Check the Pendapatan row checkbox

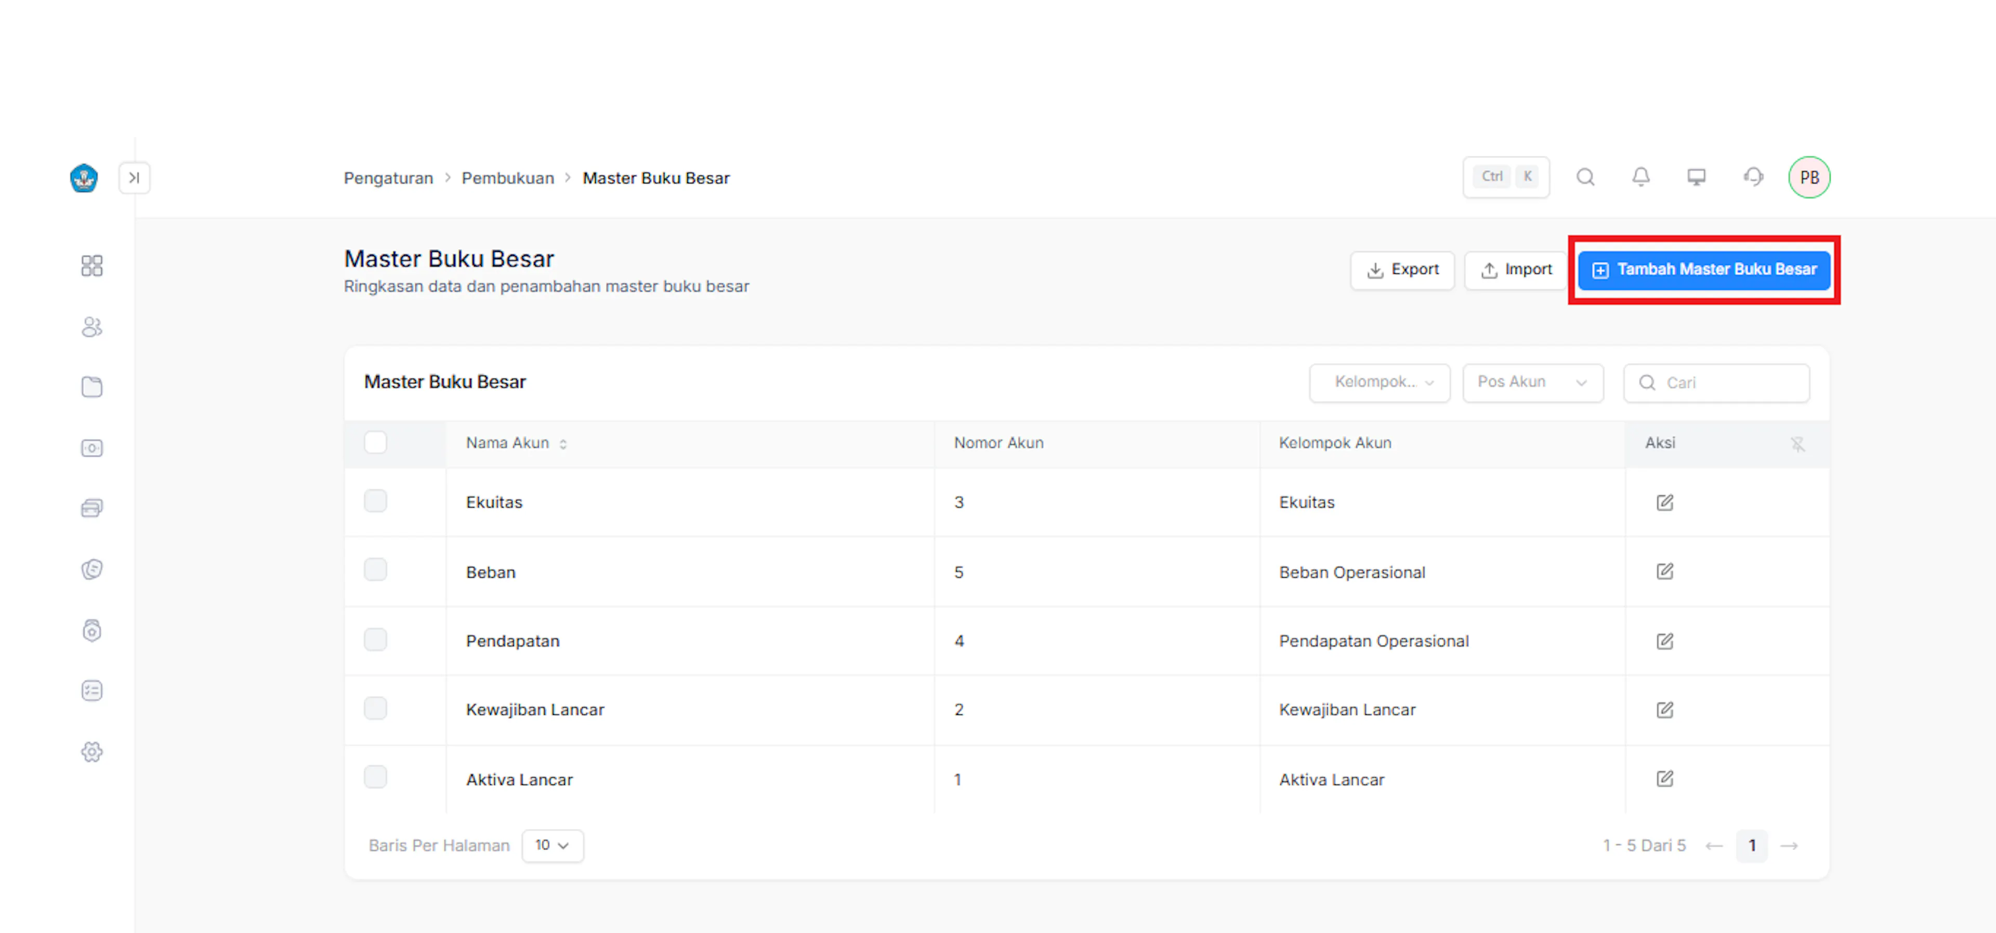tap(375, 639)
